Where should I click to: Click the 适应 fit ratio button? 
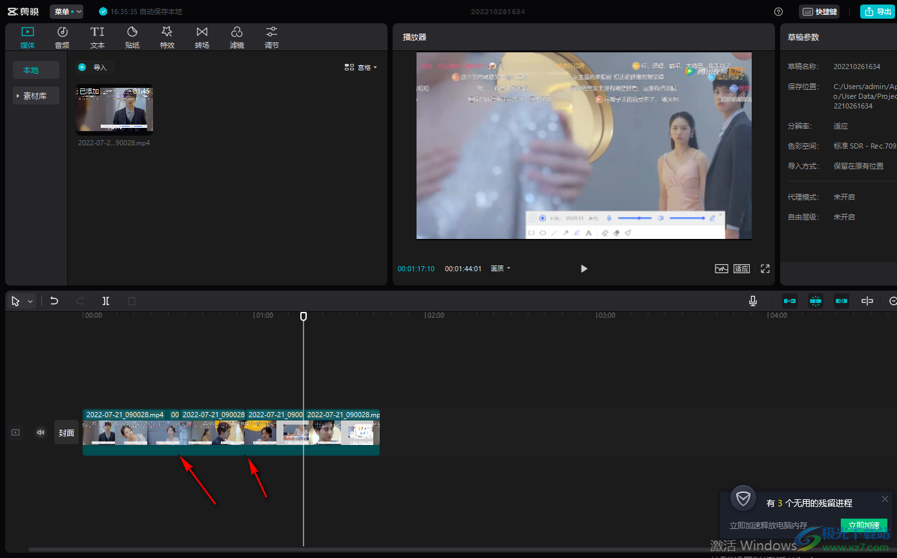point(741,269)
